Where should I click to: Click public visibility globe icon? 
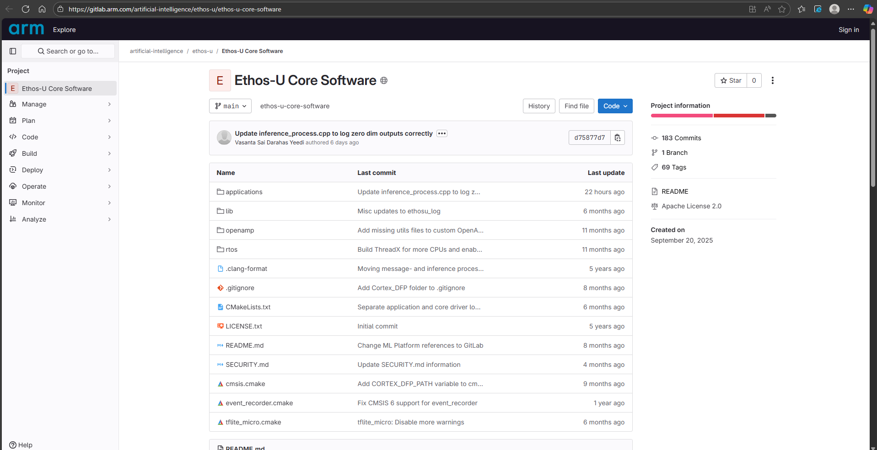pyautogui.click(x=384, y=80)
